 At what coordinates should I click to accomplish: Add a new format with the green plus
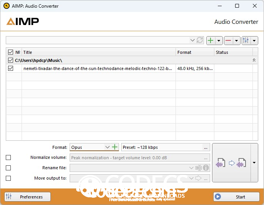point(115,147)
